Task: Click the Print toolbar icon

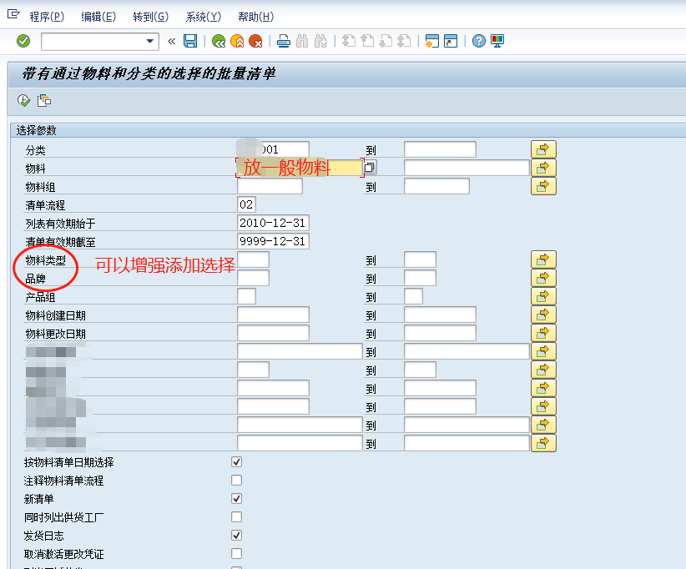Action: coord(282,40)
